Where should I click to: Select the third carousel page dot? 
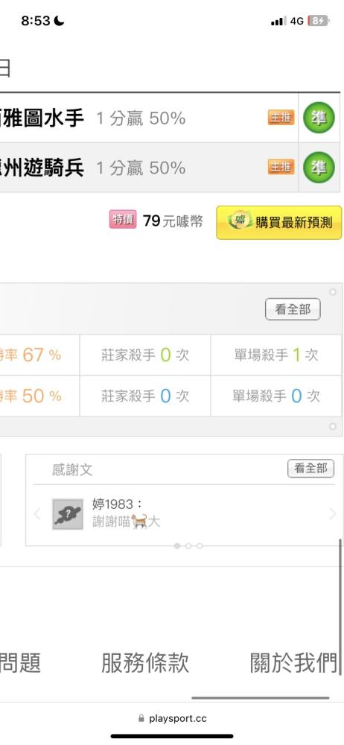pyautogui.click(x=200, y=546)
